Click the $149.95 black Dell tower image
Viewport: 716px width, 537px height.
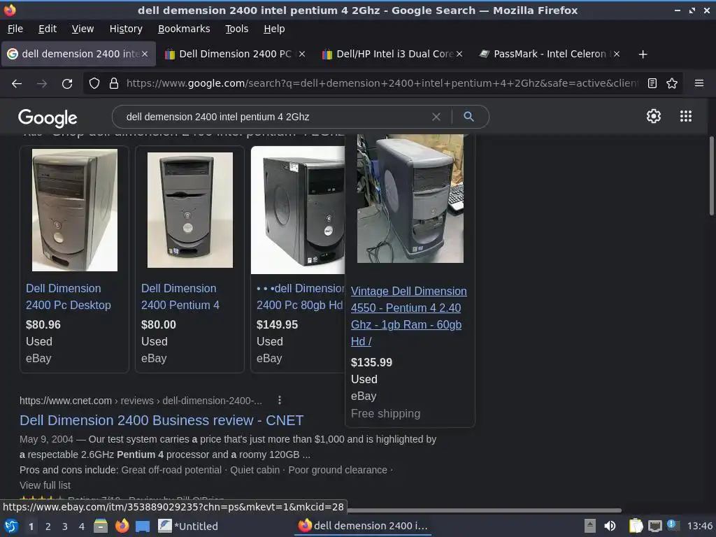[x=298, y=210]
